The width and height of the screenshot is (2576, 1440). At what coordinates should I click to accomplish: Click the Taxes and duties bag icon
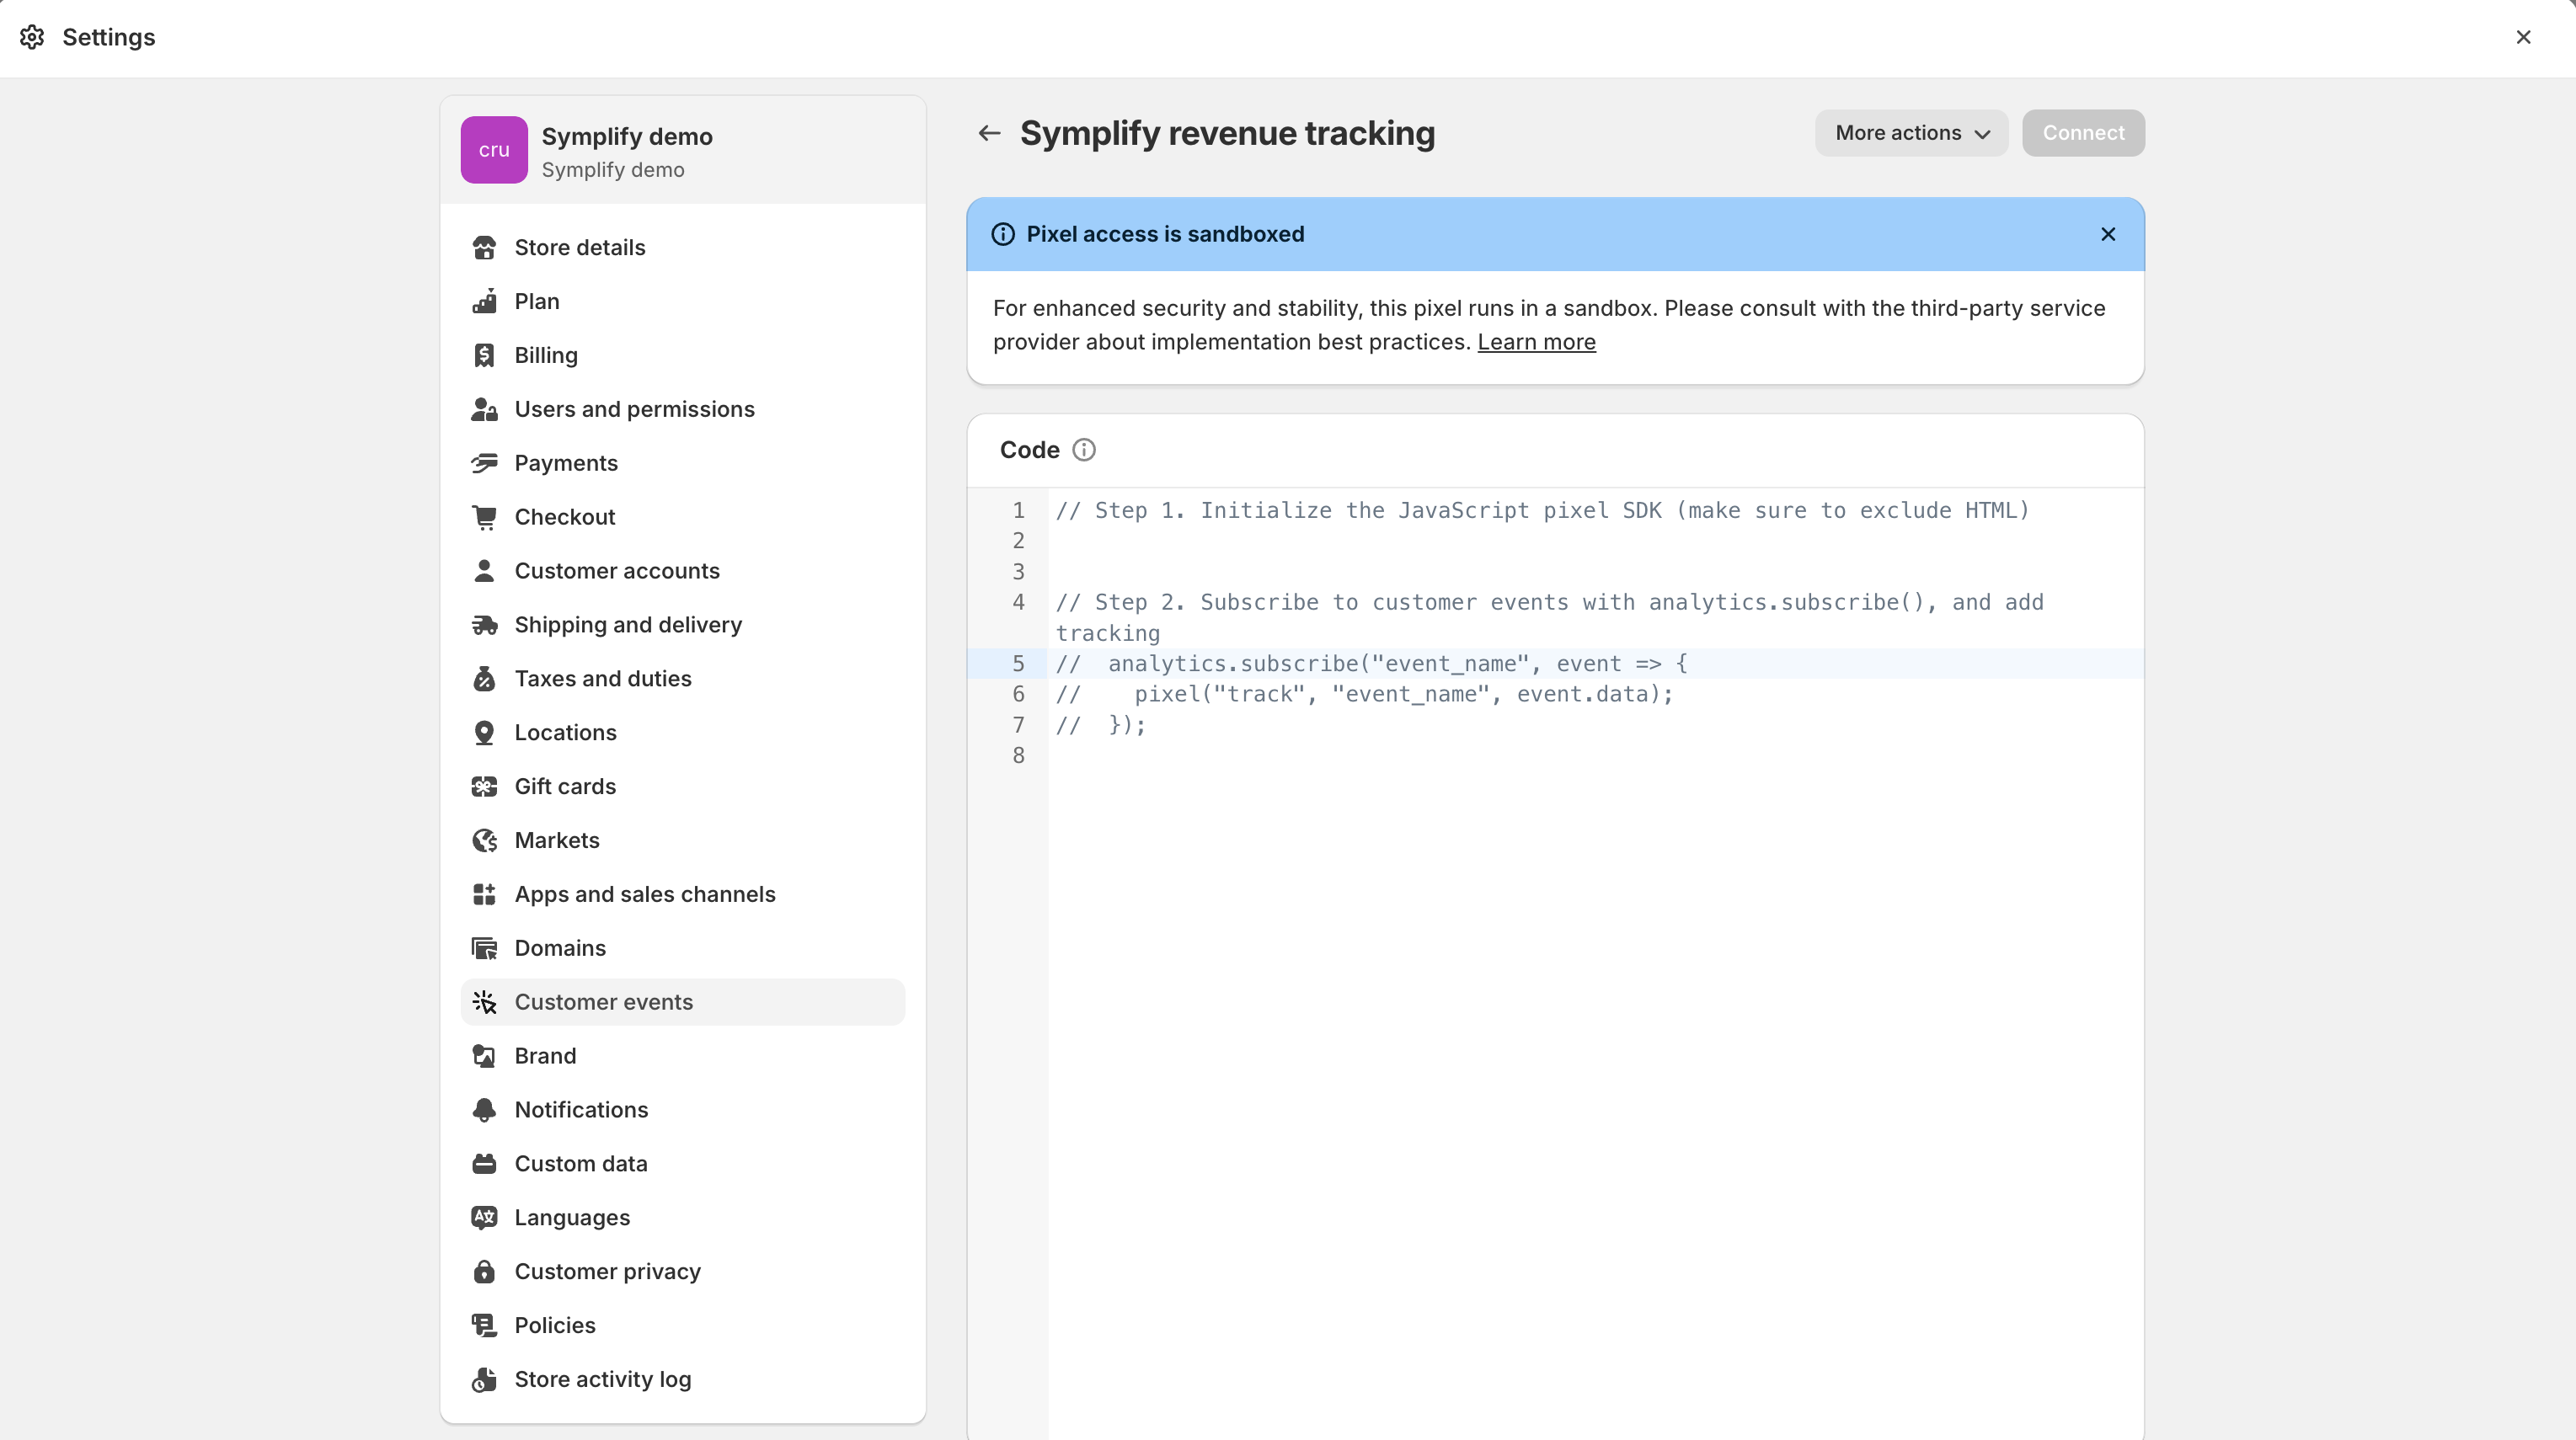484,679
